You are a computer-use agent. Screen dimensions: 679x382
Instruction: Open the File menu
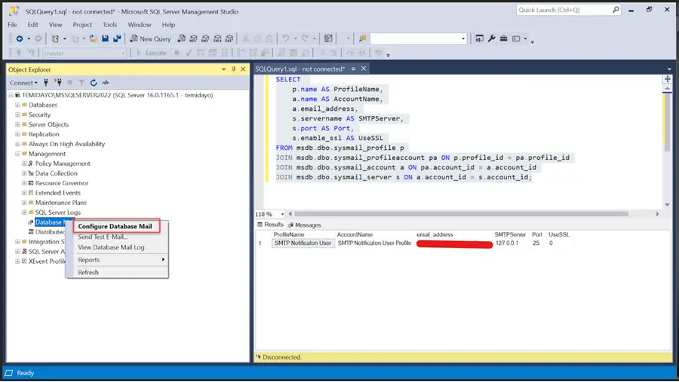pyautogui.click(x=12, y=25)
